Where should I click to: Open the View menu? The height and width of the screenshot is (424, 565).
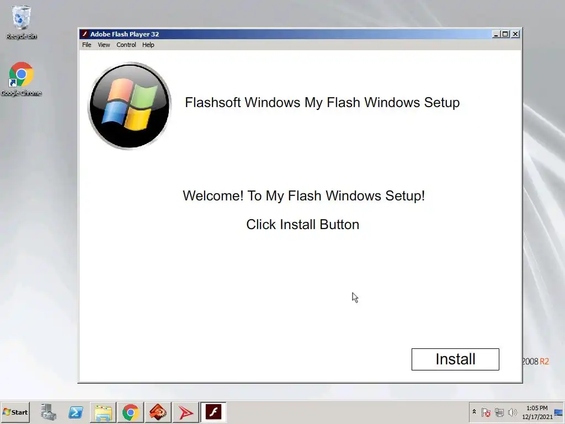(x=104, y=45)
